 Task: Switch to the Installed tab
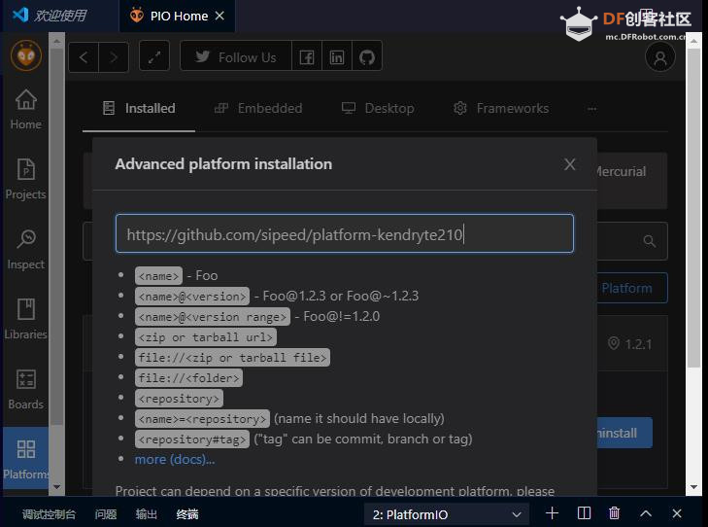tap(139, 109)
